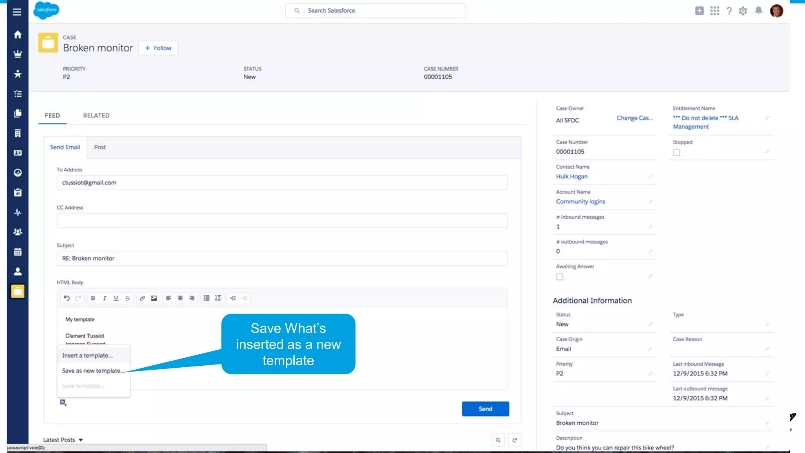The height and width of the screenshot is (453, 805).
Task: Align text right in email editor
Action: pos(192,298)
